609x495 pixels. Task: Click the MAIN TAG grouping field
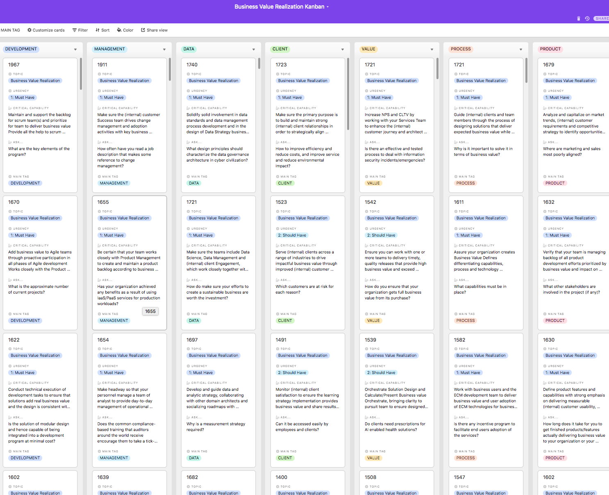[x=10, y=30]
